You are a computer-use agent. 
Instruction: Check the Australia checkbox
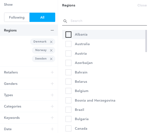click(68, 44)
